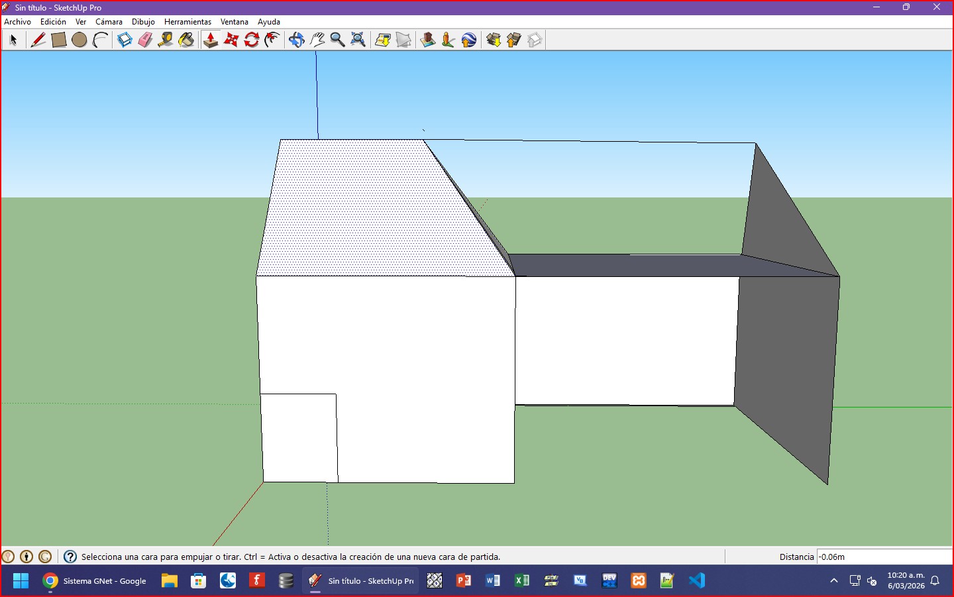954x597 pixels.
Task: Activate the Push/Pull tool
Action: point(211,40)
